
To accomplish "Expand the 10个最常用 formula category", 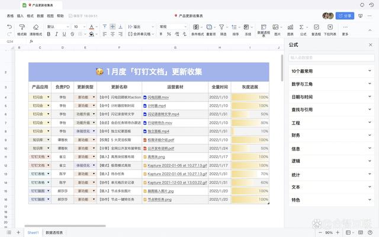I will pyautogui.click(x=332, y=71).
